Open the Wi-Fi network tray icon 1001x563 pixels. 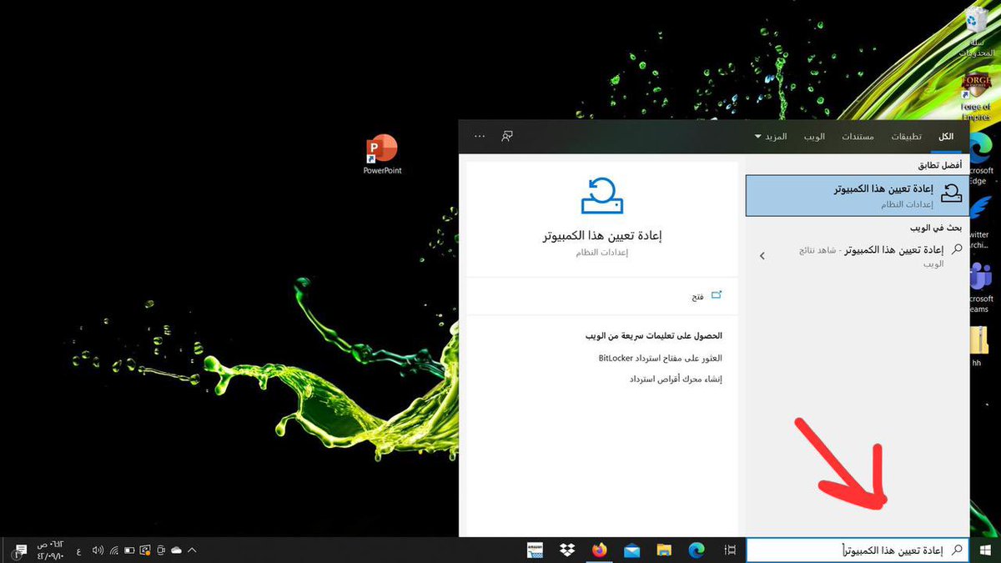113,550
